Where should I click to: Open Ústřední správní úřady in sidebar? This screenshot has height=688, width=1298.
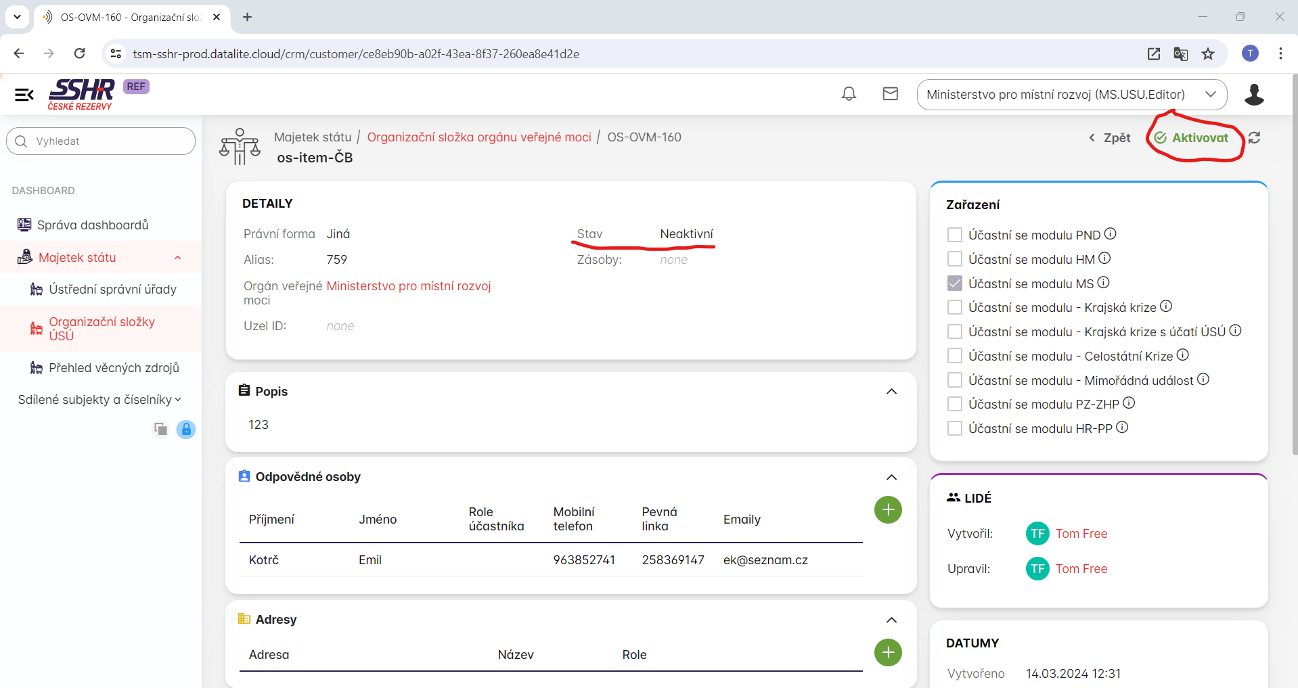112,290
